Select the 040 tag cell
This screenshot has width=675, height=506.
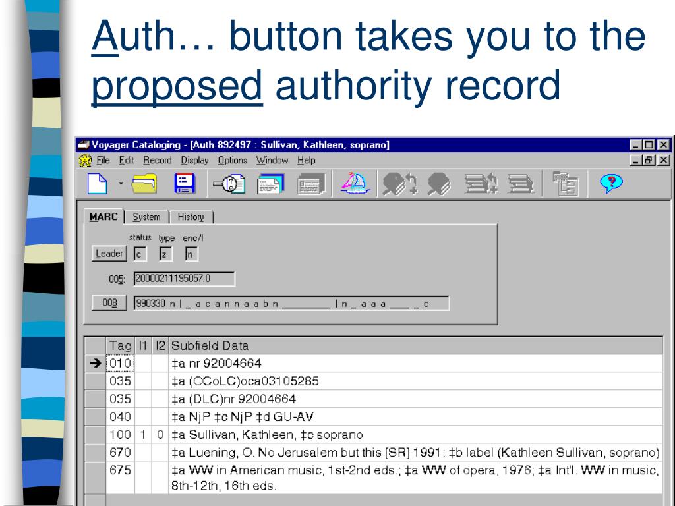120,417
